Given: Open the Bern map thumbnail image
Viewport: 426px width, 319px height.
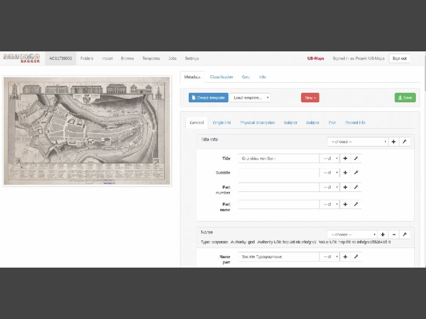Looking at the screenshot, I should [x=86, y=131].
